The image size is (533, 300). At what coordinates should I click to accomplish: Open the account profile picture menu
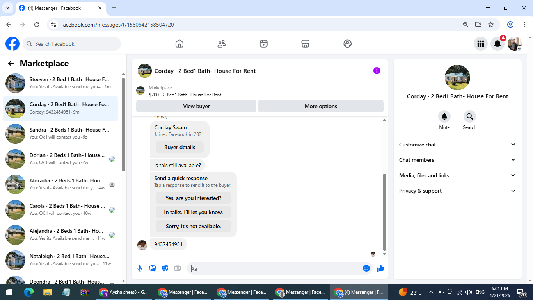[514, 44]
